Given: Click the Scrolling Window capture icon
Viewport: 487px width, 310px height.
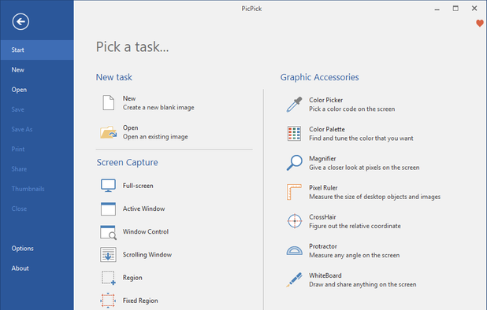Looking at the screenshot, I should [108, 254].
